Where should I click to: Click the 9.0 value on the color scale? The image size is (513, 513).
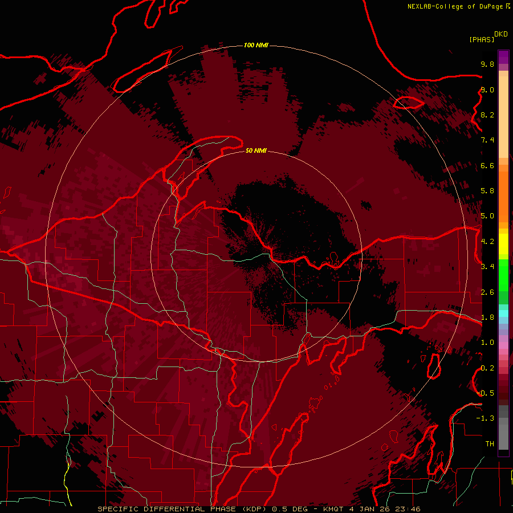click(x=487, y=89)
